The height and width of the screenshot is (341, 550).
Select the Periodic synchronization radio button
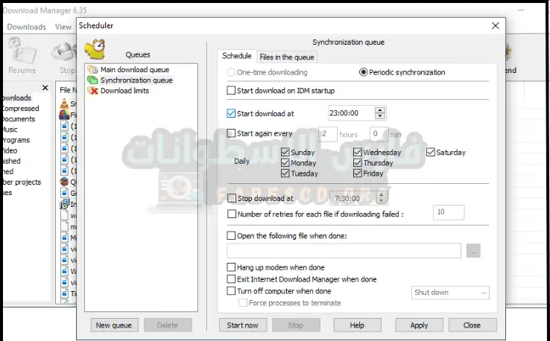point(363,72)
